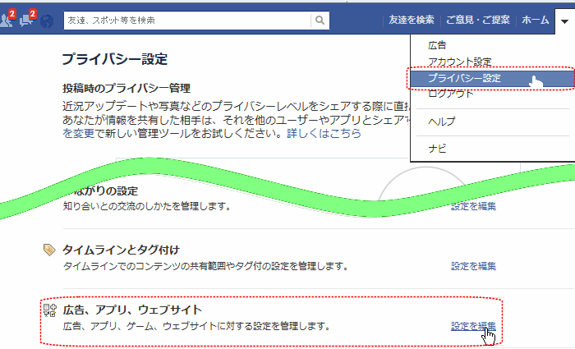Go to ホーム in the top bar
This screenshot has height=349, width=575.
536,20
